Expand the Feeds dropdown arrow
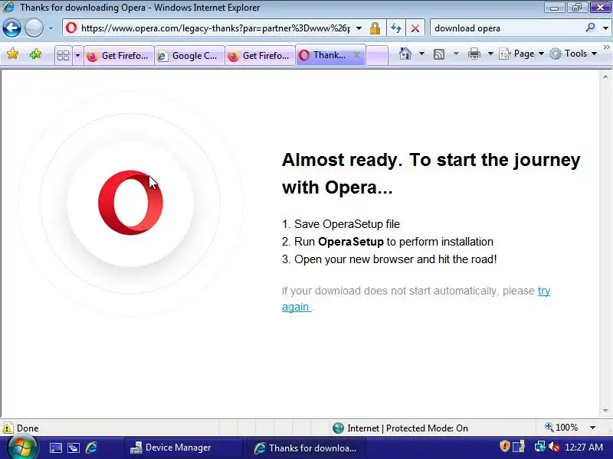This screenshot has width=613, height=459. point(456,54)
